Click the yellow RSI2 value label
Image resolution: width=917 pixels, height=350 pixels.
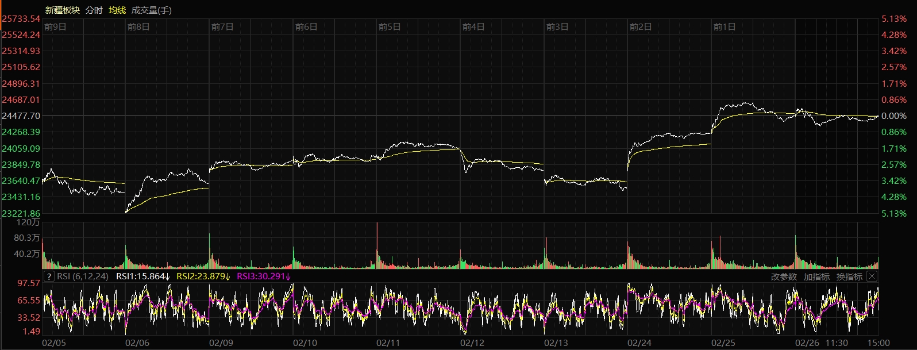coord(203,276)
